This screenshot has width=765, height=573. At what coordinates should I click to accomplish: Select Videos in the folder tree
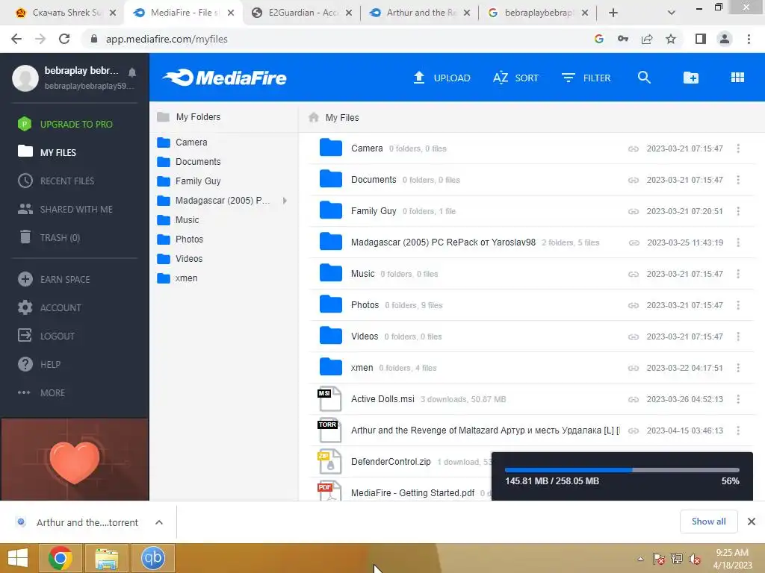tap(179, 259)
